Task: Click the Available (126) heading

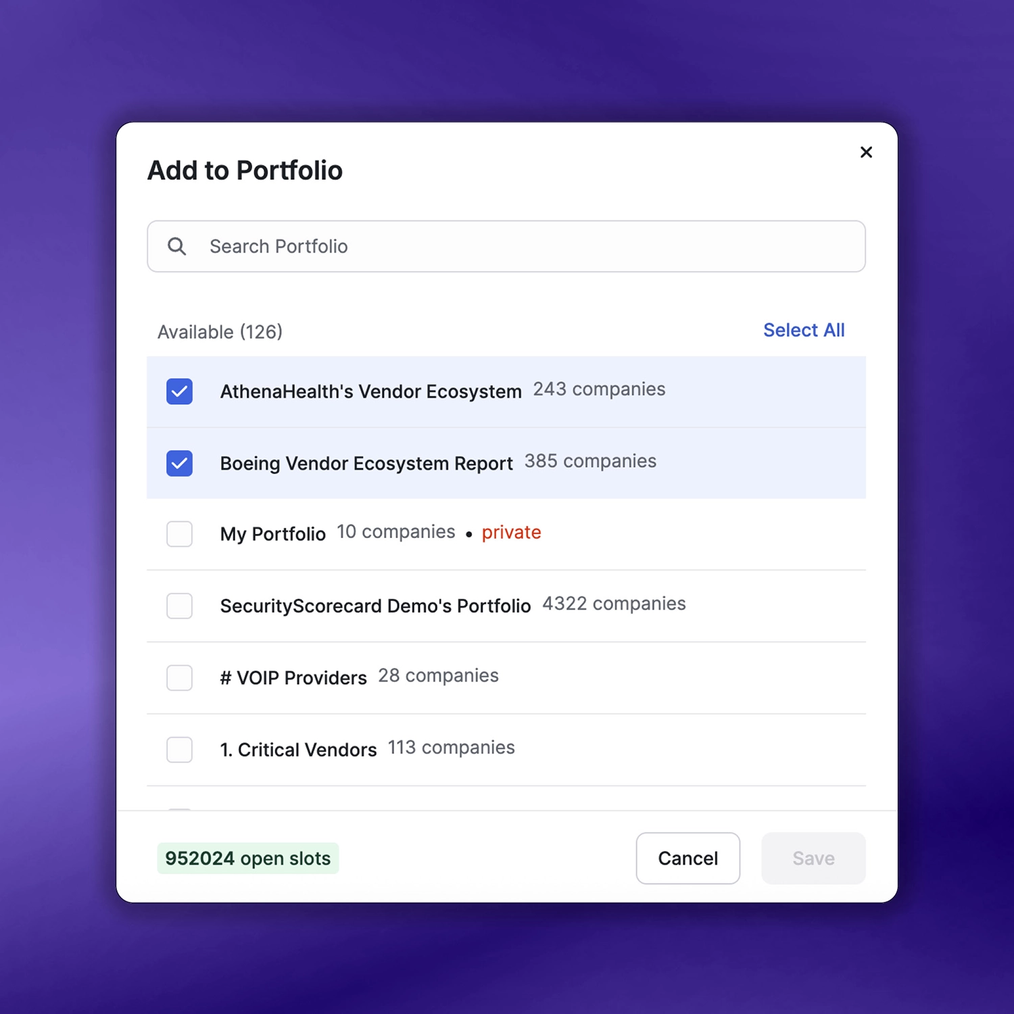Action: (220, 332)
